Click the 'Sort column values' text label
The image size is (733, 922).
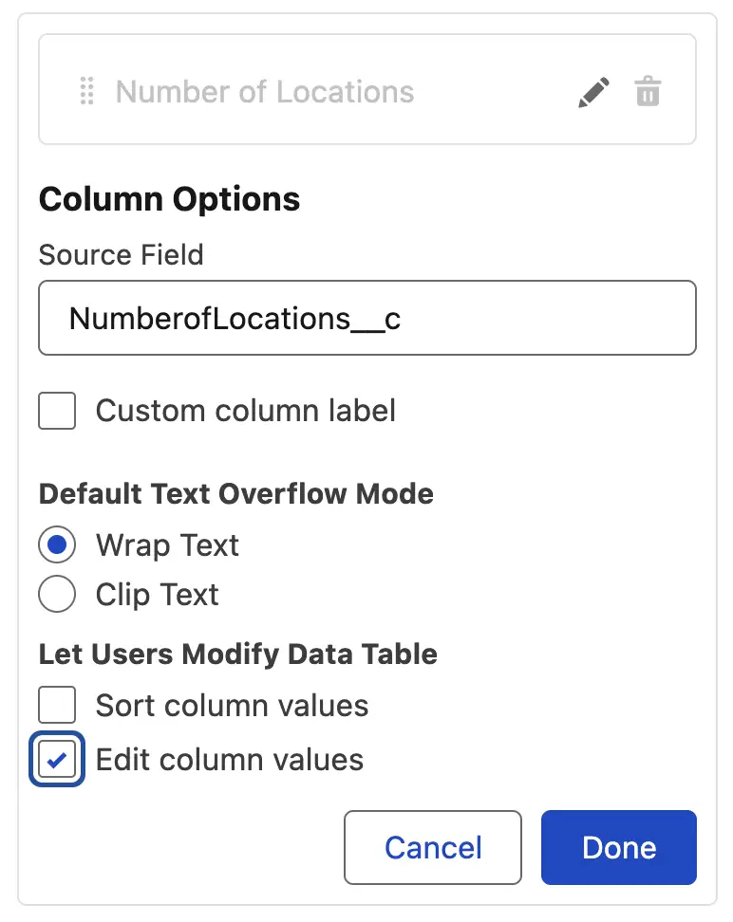point(232,705)
